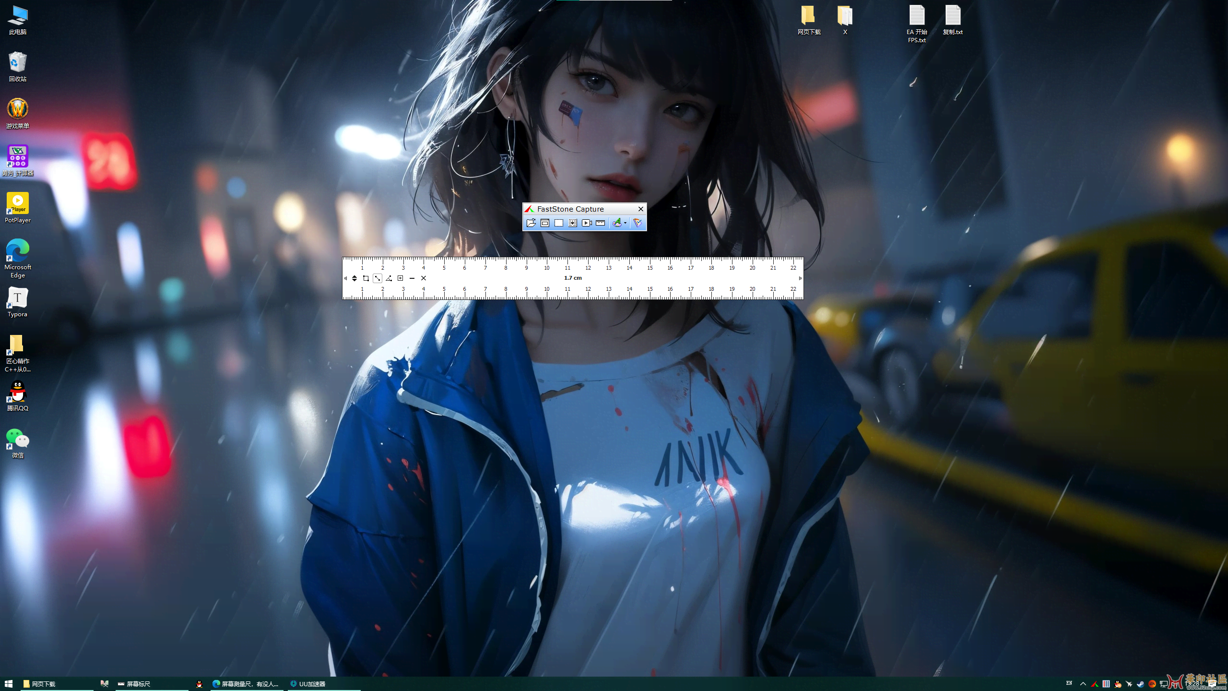This screenshot has height=691, width=1228.
Task: Open output options dropdown arrow
Action: 626,223
